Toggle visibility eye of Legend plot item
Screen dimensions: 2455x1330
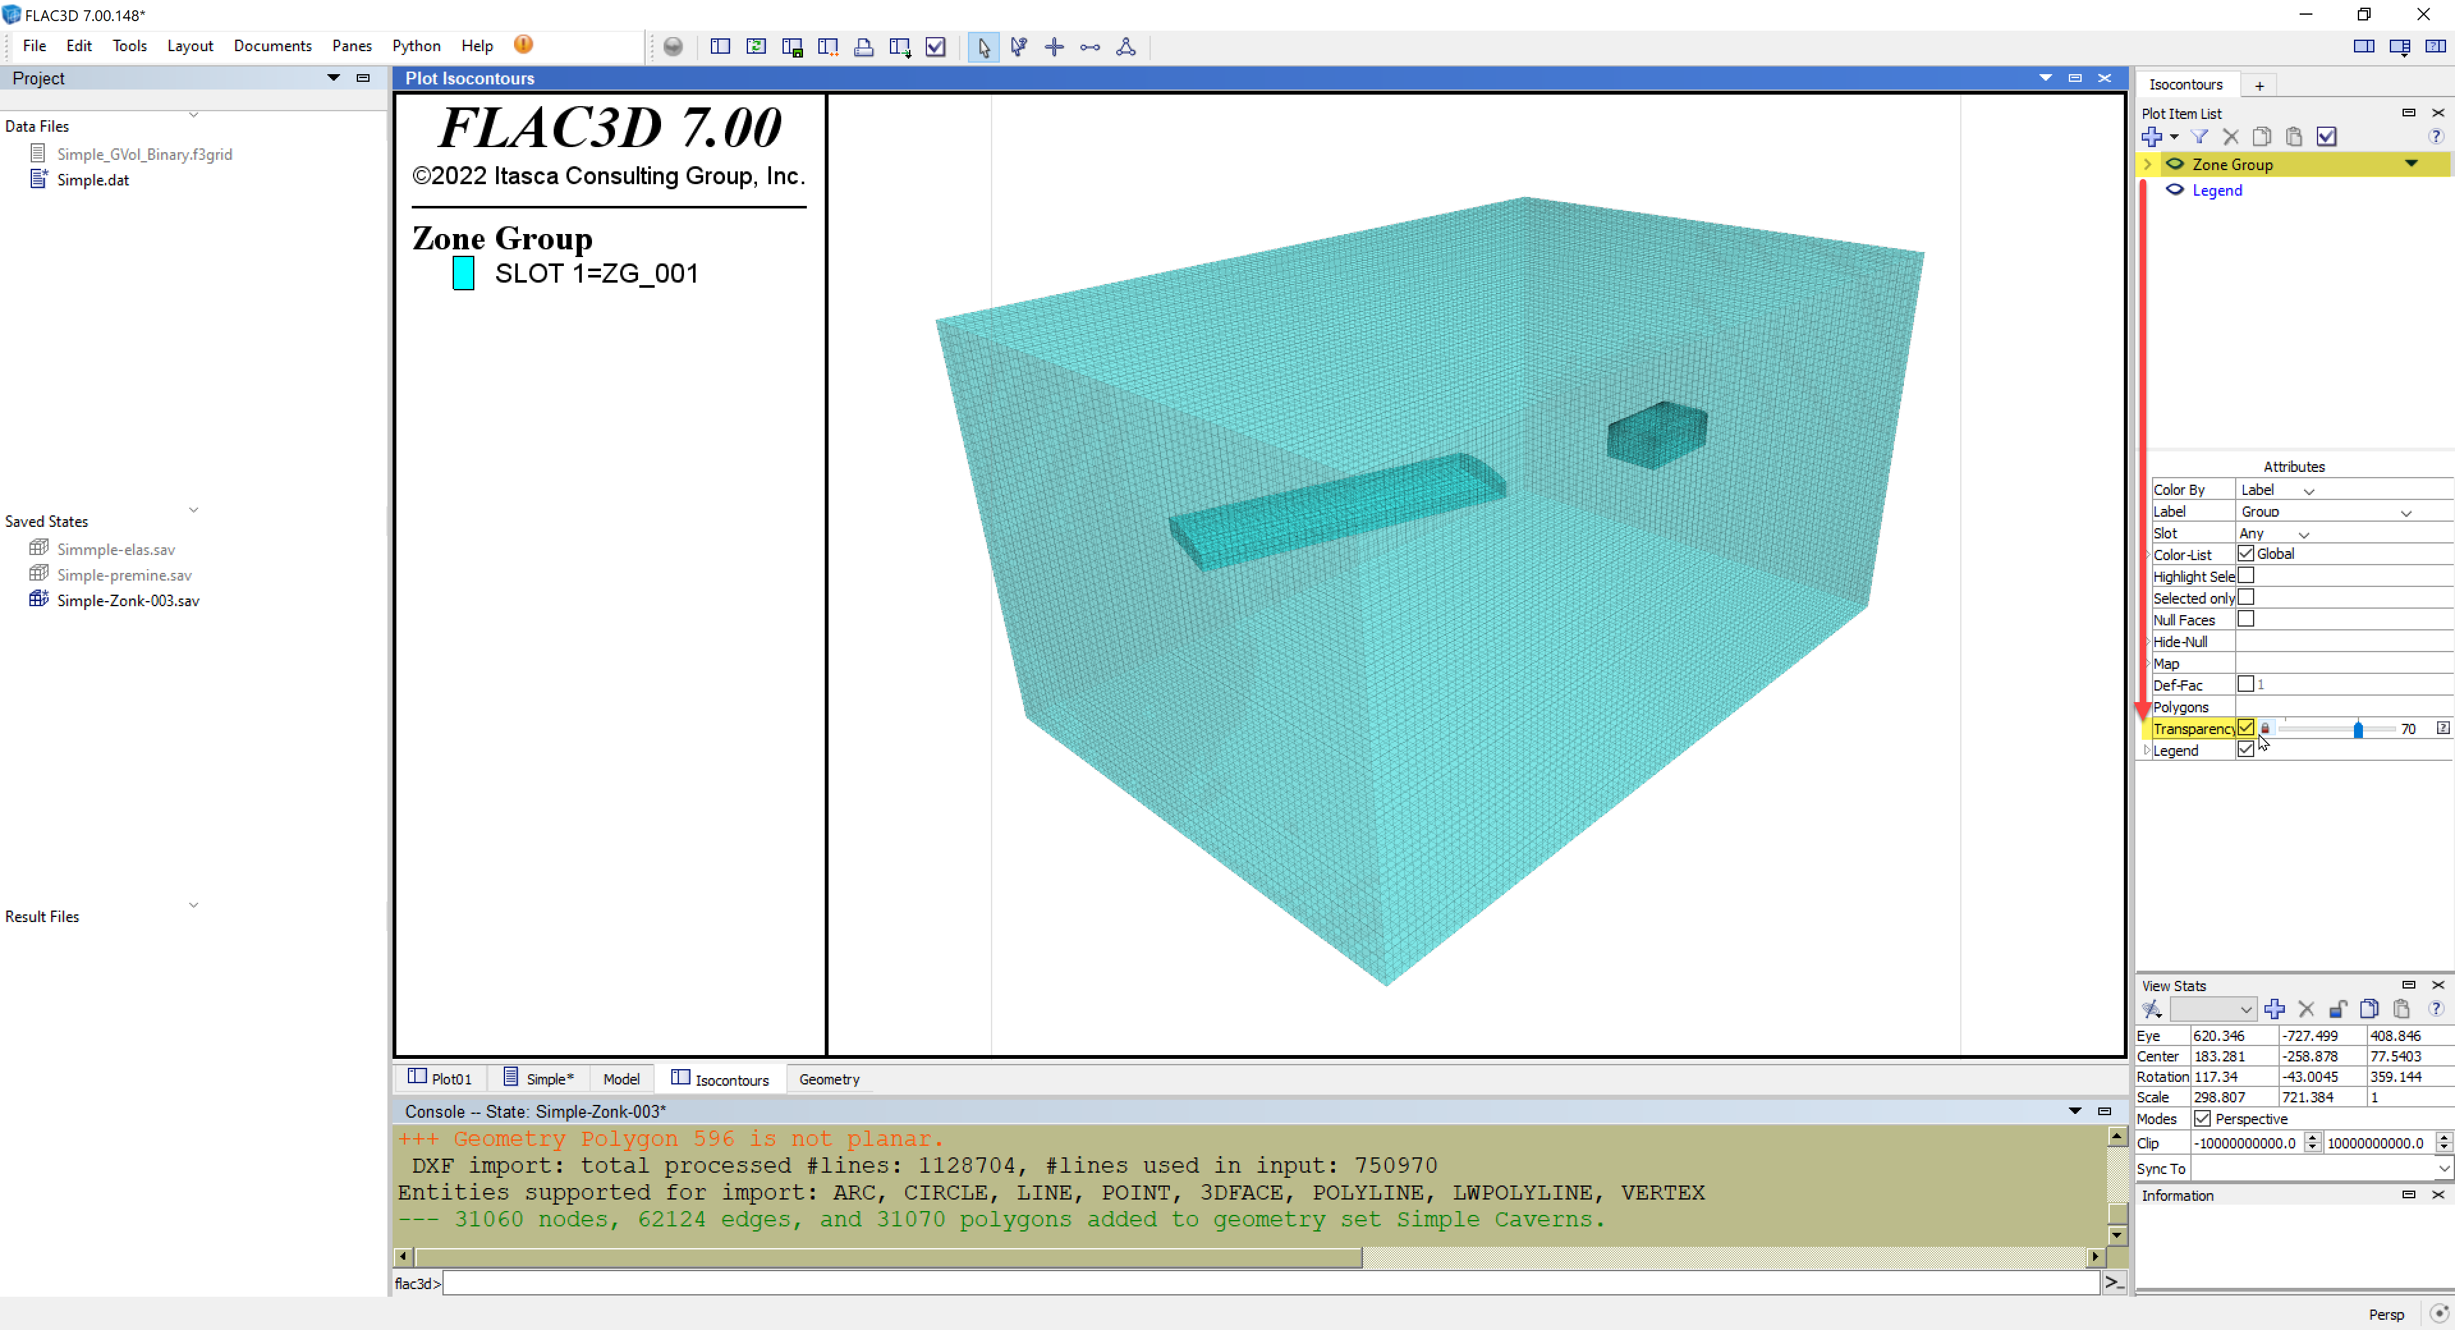2175,190
